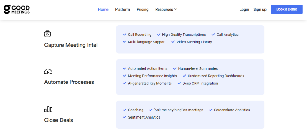Image resolution: width=307 pixels, height=130 pixels.
Task: Click the Capture Meeting Intel heading
Action: click(71, 45)
